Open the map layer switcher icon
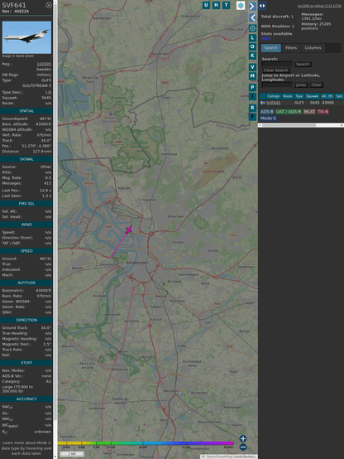The height and width of the screenshot is (459, 344). (x=241, y=5)
